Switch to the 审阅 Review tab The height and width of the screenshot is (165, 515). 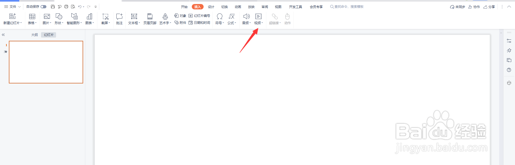tap(264, 7)
